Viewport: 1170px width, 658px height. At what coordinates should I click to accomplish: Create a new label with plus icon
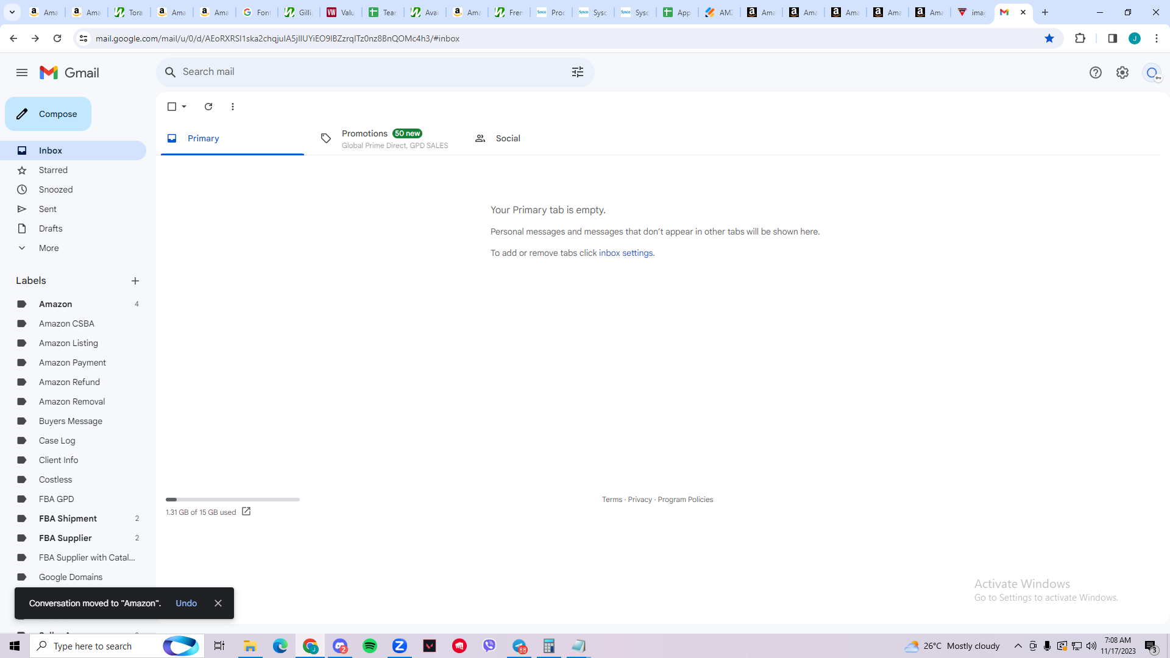point(135,281)
